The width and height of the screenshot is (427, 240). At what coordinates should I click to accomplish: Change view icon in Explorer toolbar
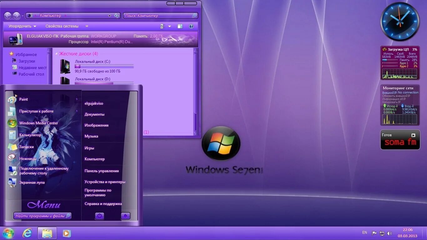click(162, 26)
